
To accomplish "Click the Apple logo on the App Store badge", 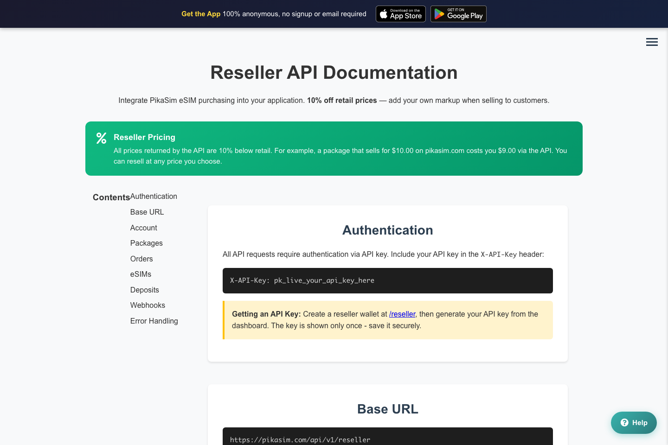I will [x=384, y=14].
